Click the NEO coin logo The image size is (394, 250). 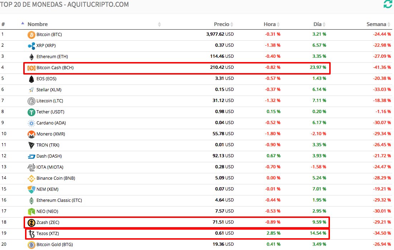[x=31, y=212]
